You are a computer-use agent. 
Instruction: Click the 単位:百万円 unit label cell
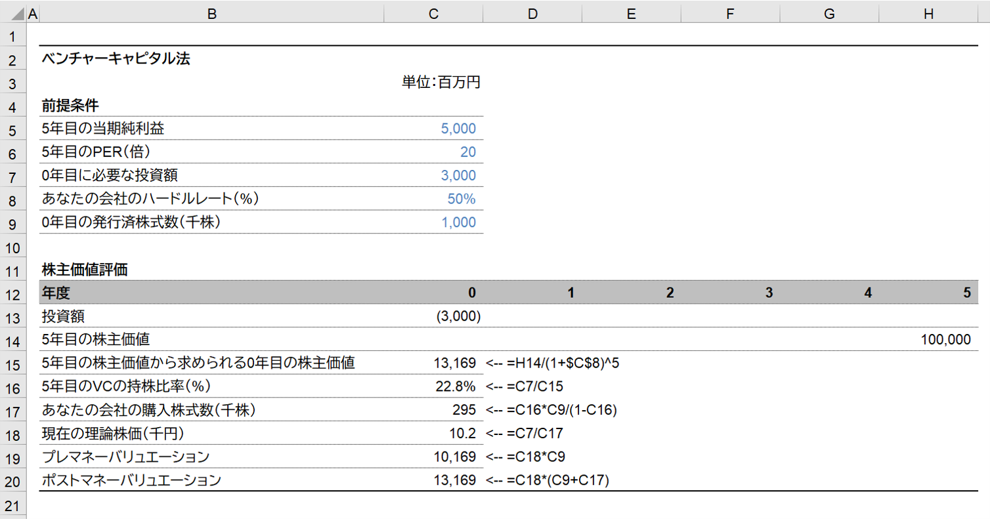click(441, 83)
